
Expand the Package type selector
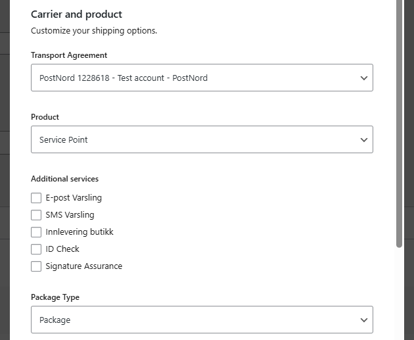[197, 320]
